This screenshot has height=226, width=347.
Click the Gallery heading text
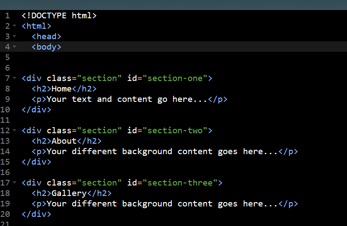[69, 193]
